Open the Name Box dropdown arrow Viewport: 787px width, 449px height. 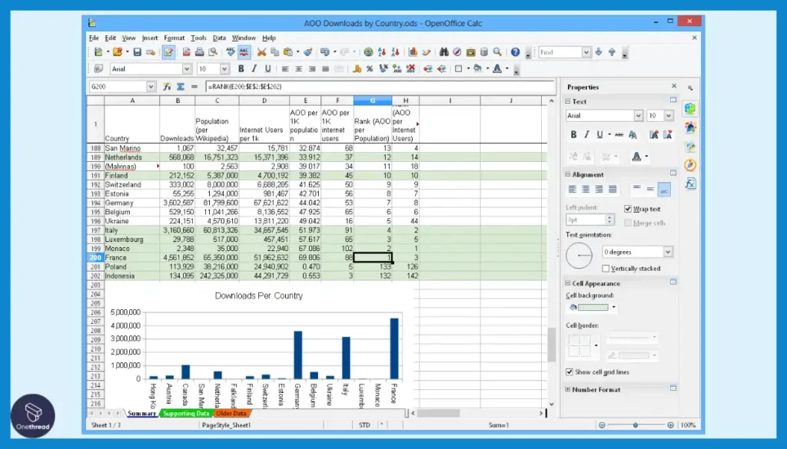151,87
